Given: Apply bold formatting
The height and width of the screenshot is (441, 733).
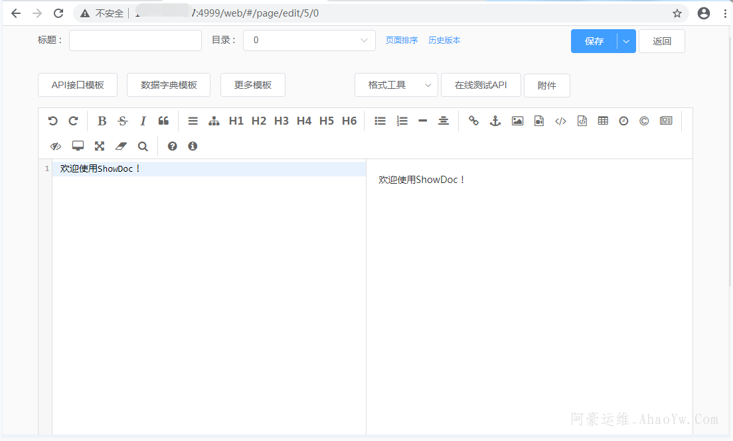Looking at the screenshot, I should [x=102, y=121].
